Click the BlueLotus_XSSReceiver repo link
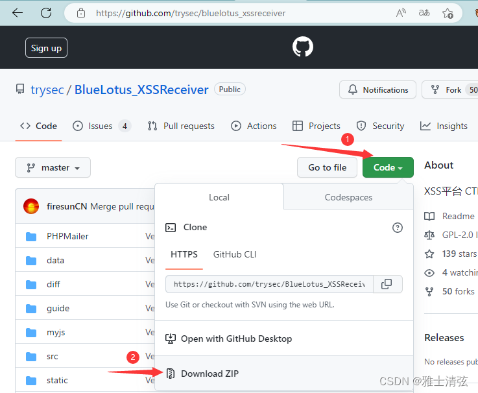This screenshot has width=478, height=393. pyautogui.click(x=141, y=89)
